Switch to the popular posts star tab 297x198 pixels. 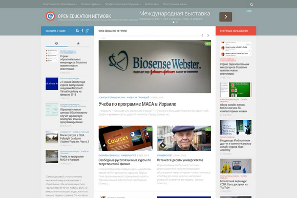(x=78, y=43)
